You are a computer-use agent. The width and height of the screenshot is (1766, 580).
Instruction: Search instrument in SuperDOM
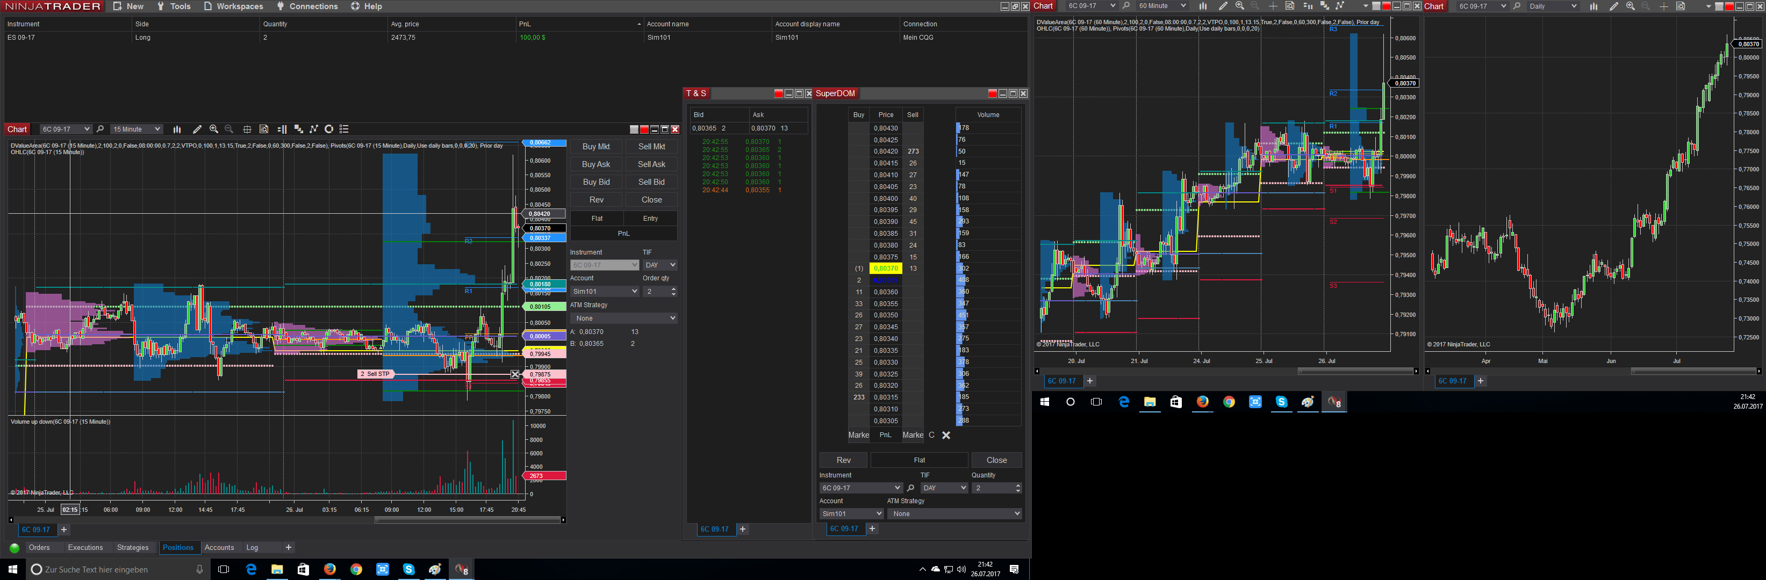pyautogui.click(x=910, y=488)
